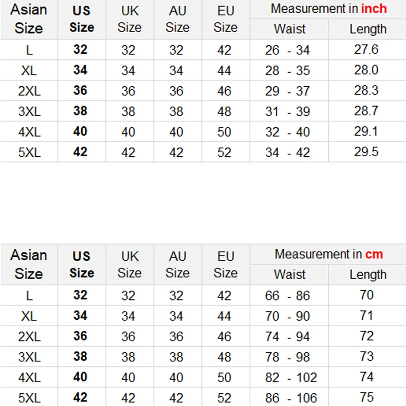The width and height of the screenshot is (406, 406).
Task: Click the '31 - 39' waist cell
Action: (287, 111)
